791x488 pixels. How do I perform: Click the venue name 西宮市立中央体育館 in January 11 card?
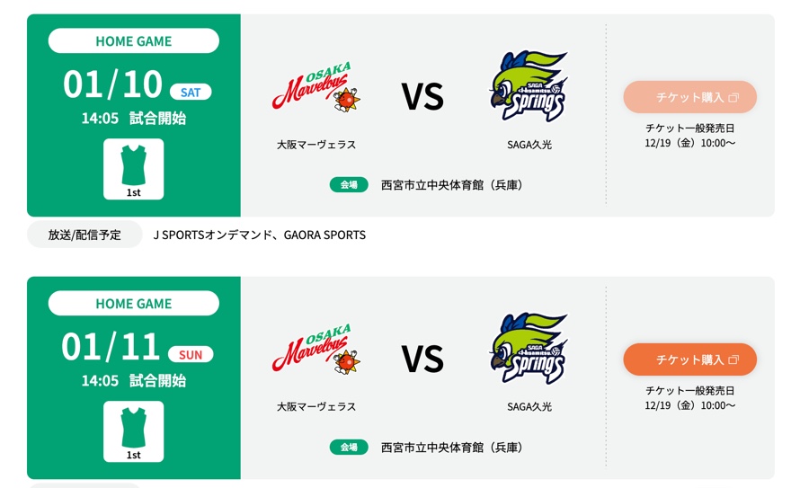[x=451, y=448]
